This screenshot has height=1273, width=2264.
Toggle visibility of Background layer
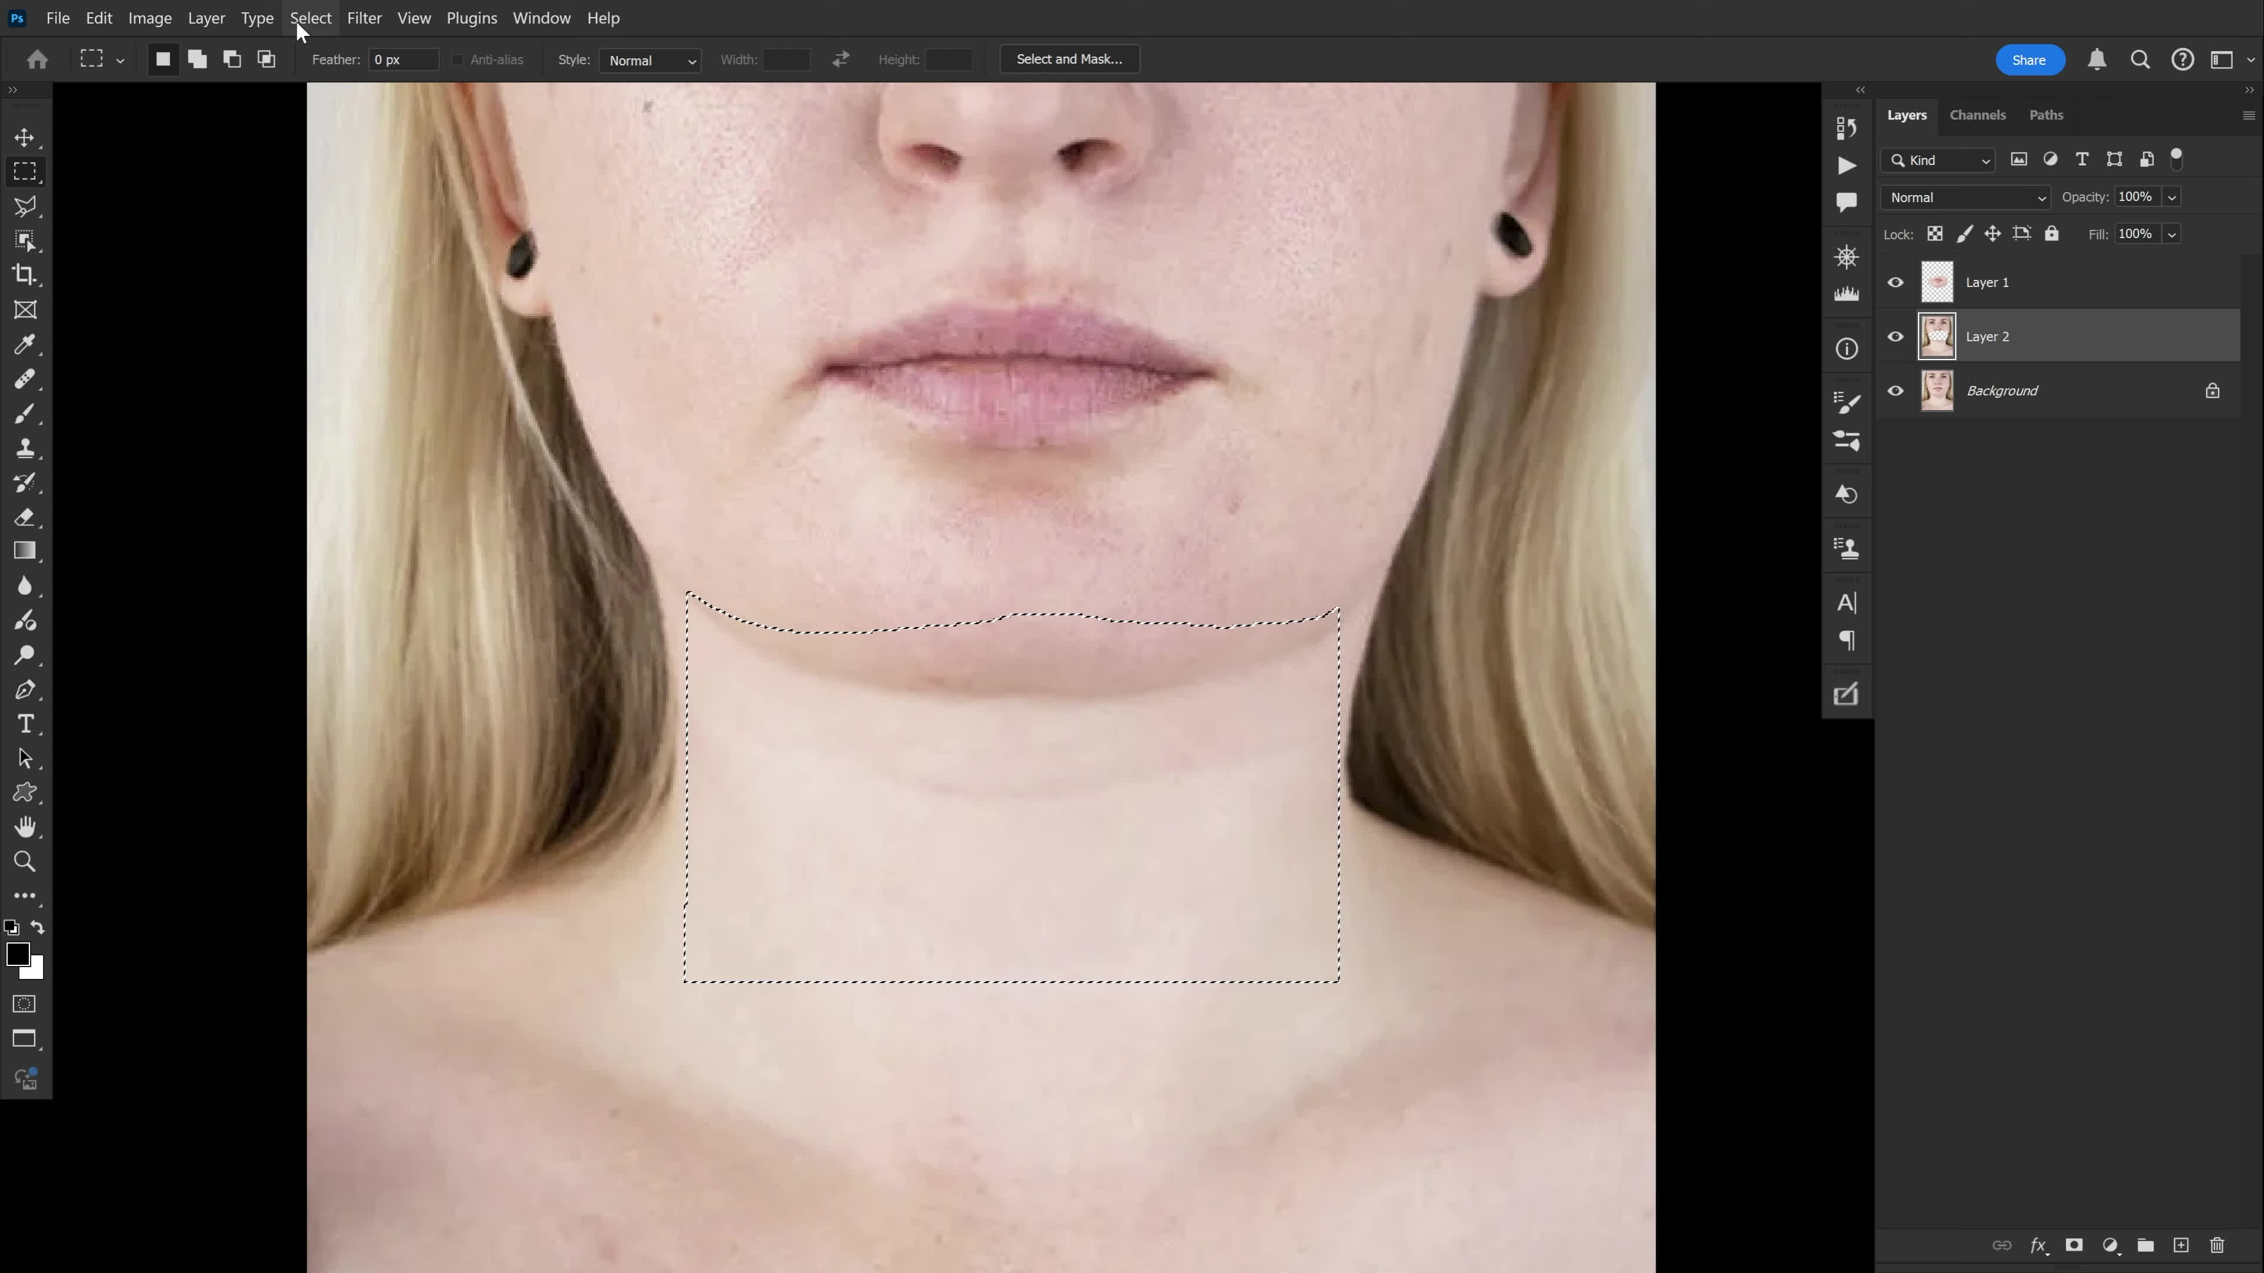click(1896, 391)
